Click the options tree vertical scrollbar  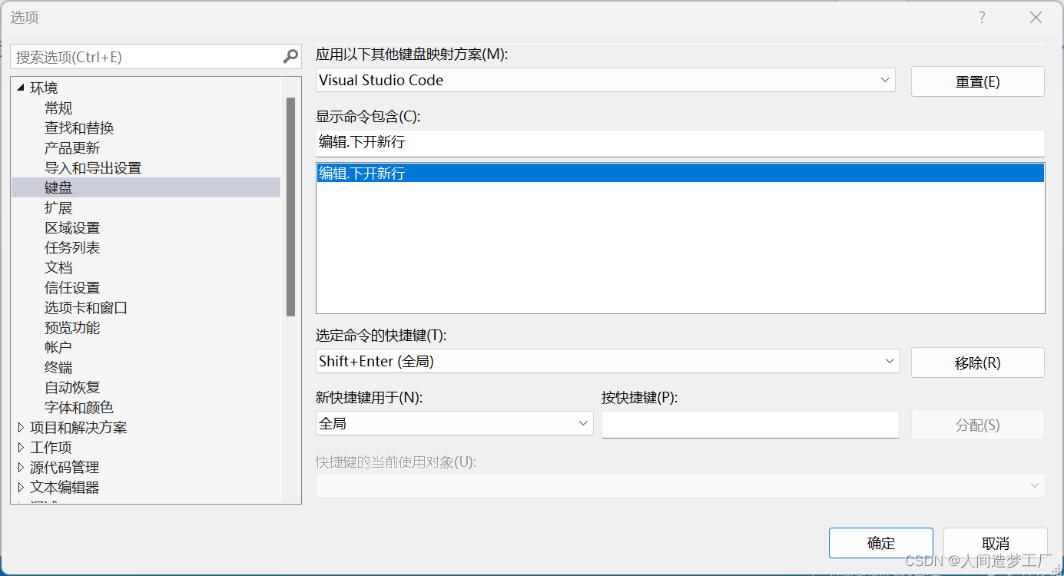(290, 207)
